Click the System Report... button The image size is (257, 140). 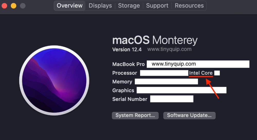click(135, 116)
